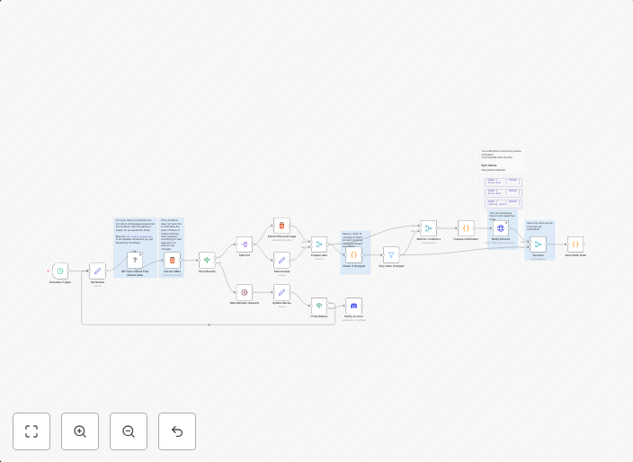
Task: Open the question-mark Epic Games HTTP request node
Action: pyautogui.click(x=134, y=259)
